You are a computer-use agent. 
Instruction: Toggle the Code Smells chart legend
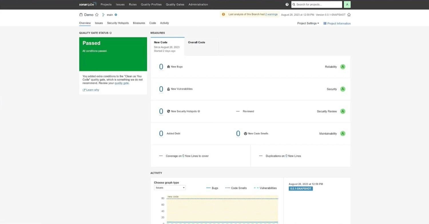tap(236, 188)
